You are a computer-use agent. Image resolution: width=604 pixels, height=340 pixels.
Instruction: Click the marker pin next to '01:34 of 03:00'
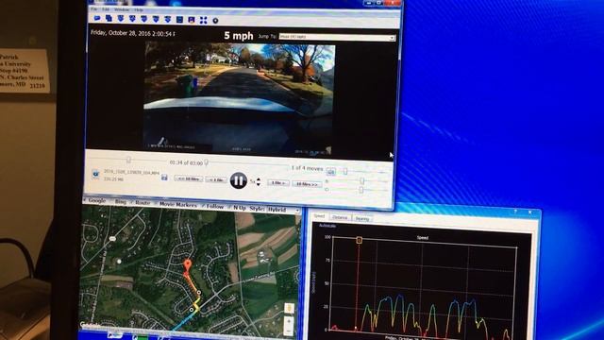tap(207, 162)
